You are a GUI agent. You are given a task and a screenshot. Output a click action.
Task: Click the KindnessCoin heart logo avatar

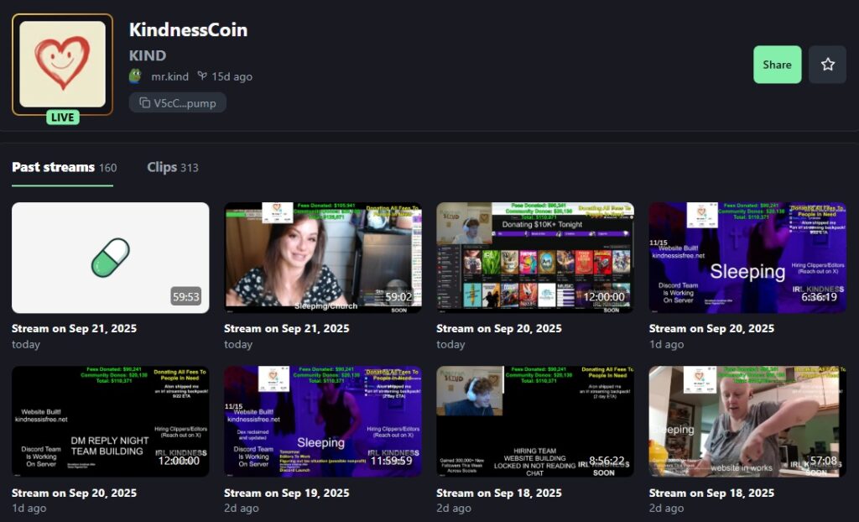pyautogui.click(x=62, y=64)
